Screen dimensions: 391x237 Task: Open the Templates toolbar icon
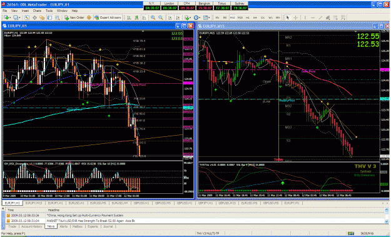pos(205,18)
